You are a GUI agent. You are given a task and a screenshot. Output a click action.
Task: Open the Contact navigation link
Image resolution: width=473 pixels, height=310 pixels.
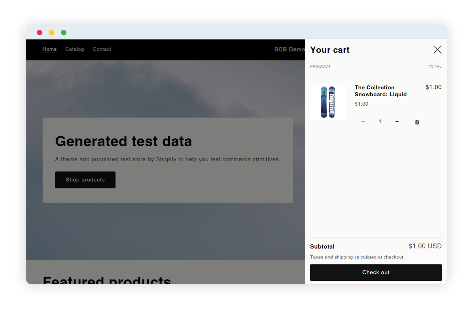pos(102,49)
